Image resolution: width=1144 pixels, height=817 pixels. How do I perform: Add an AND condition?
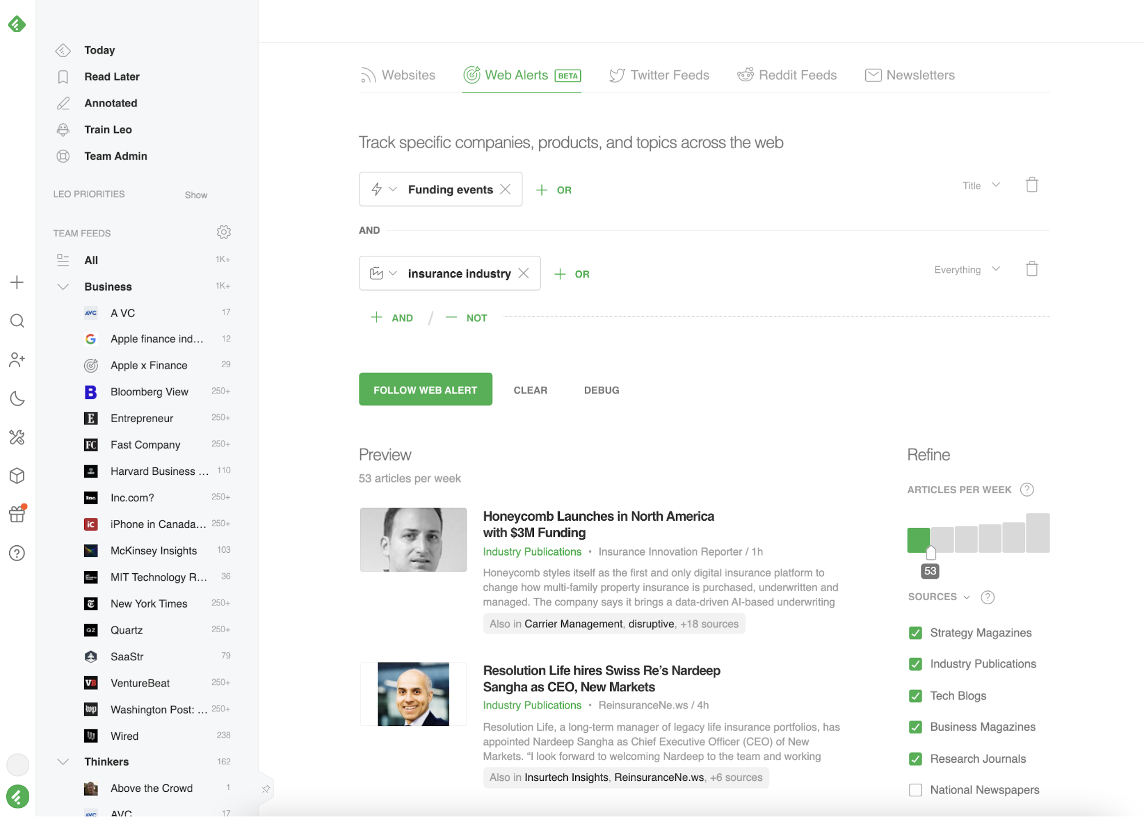[392, 318]
